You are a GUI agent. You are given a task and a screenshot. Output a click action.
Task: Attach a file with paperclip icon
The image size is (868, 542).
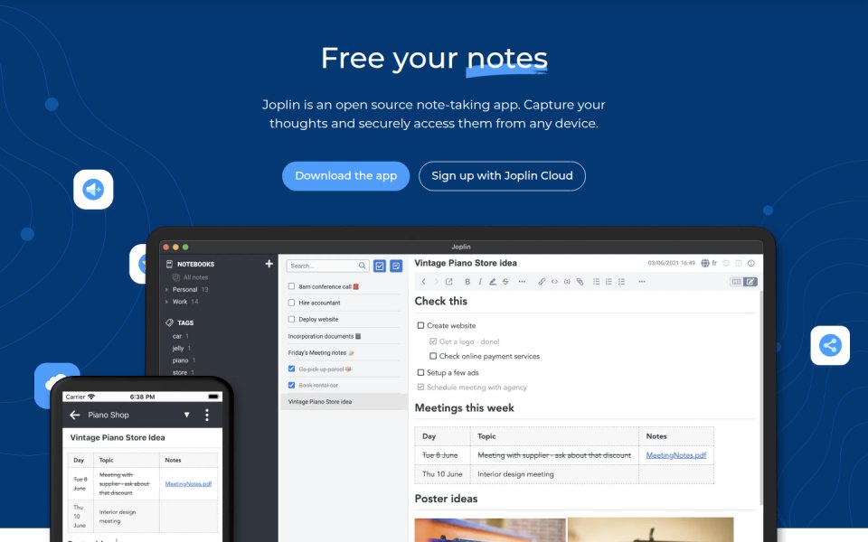click(580, 282)
